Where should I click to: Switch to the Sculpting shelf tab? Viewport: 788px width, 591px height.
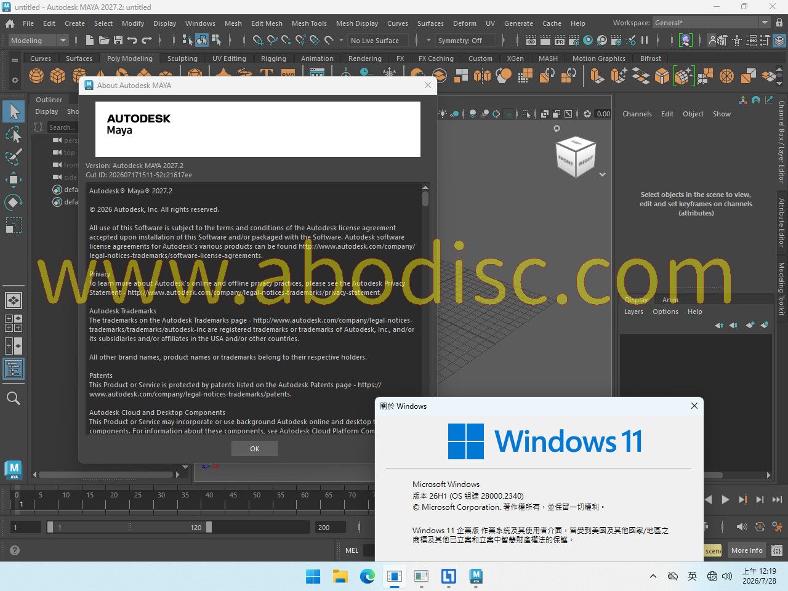182,58
